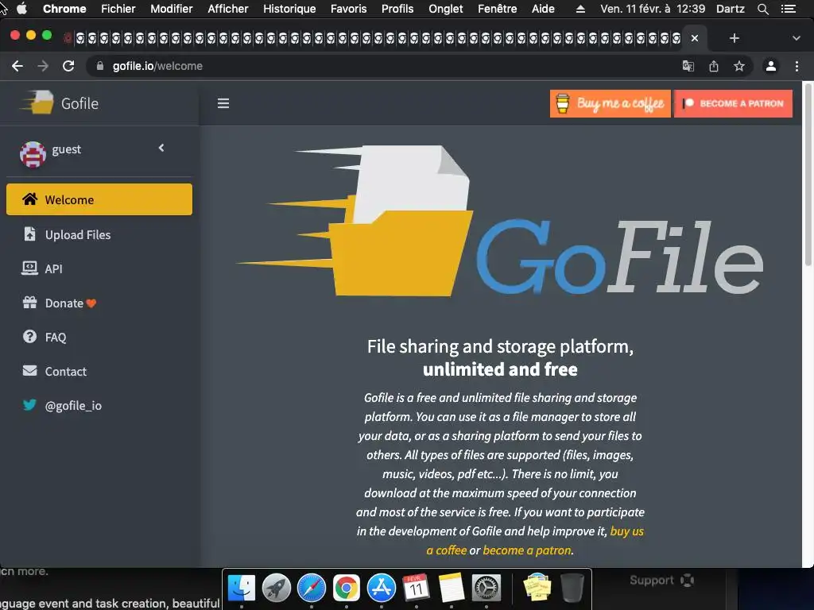Image resolution: width=814 pixels, height=610 pixels.
Task: Open Chrome three-dot menu
Action: 797,66
